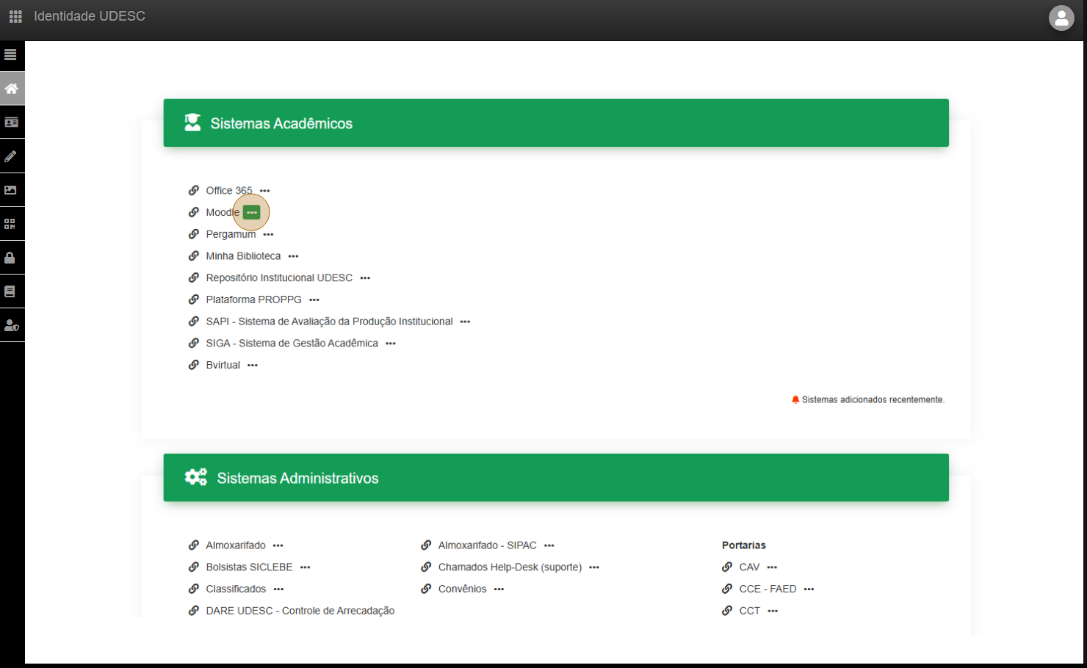Open Chamados Help-Desk (suporte) link
This screenshot has width=1087, height=668.
pyautogui.click(x=510, y=567)
